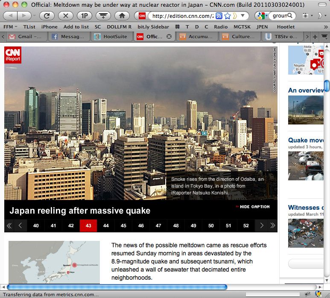Bookmark this page with the star icon

pos(228,16)
